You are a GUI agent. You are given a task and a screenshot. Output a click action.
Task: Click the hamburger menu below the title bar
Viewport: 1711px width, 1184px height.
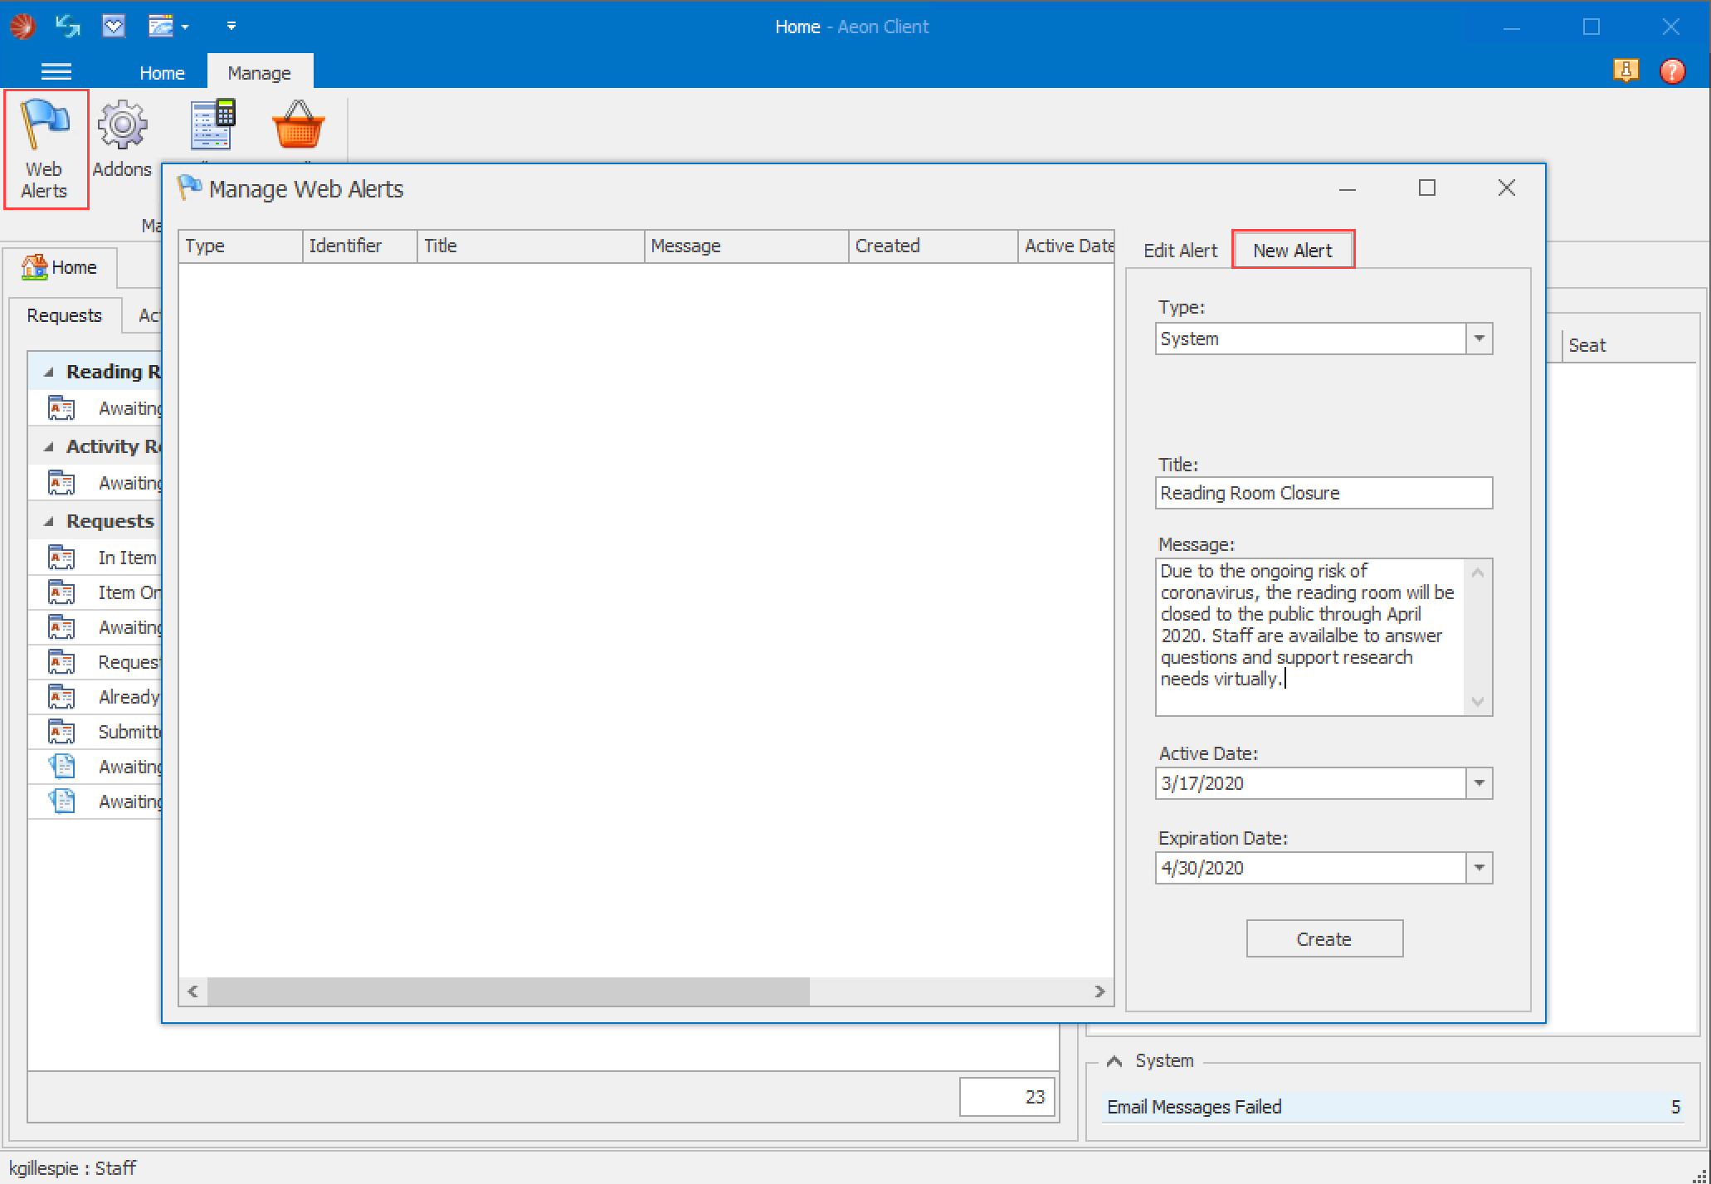(x=56, y=71)
